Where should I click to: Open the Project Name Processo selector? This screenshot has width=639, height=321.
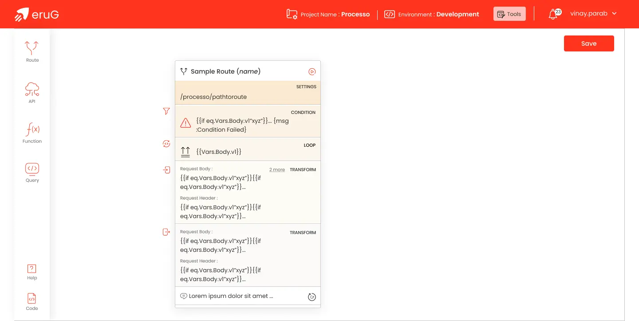pyautogui.click(x=328, y=14)
